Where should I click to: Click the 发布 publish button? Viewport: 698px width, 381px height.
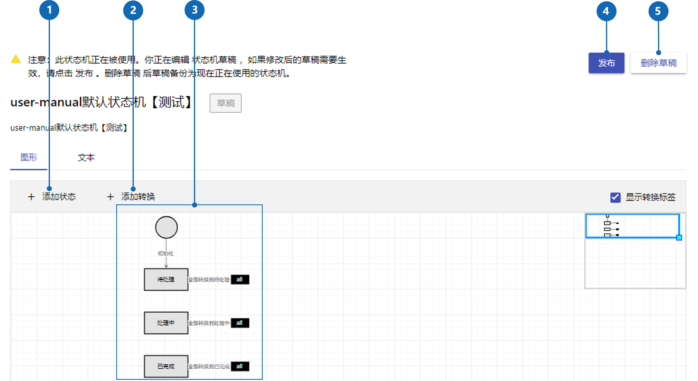tap(606, 63)
